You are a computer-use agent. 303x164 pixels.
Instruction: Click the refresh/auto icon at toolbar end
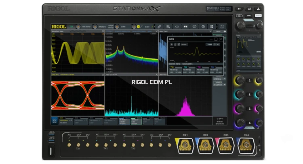pos(223,27)
